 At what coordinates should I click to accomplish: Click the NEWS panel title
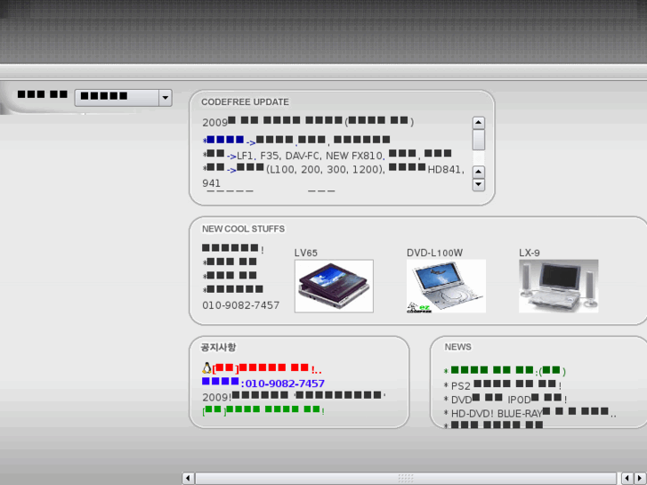pos(457,347)
